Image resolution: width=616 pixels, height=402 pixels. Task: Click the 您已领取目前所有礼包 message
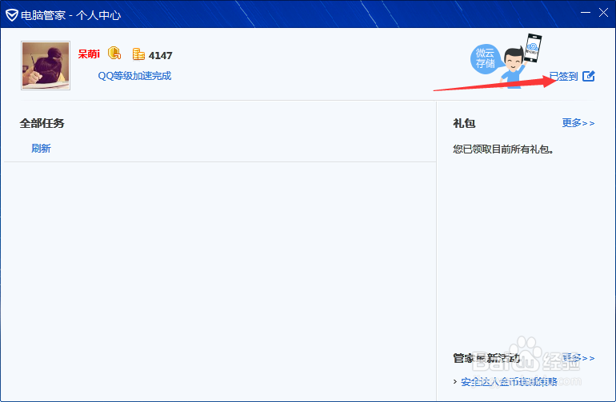(x=503, y=149)
